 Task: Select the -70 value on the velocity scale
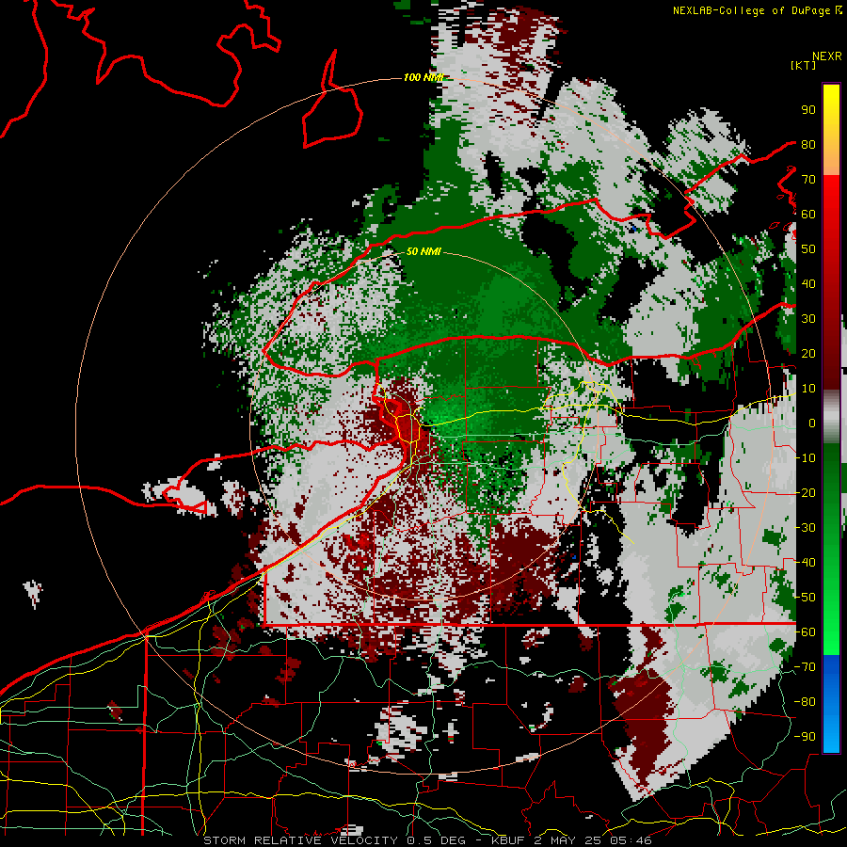805,667
